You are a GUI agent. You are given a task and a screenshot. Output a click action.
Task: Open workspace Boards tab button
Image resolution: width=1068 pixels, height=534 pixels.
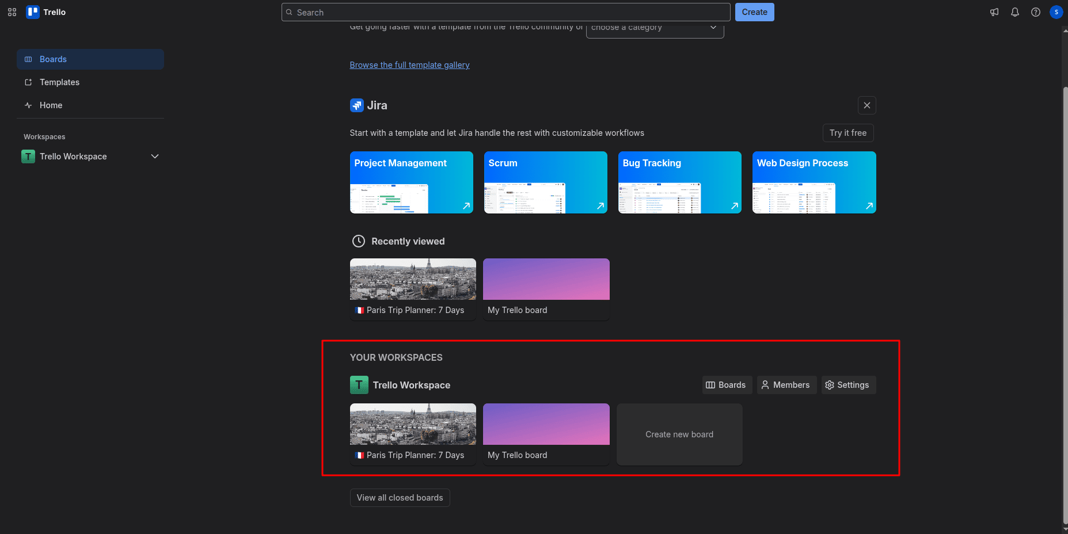[x=727, y=385]
